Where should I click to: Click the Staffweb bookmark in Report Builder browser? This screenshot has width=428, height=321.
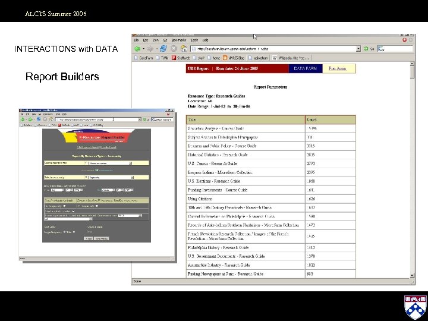click(x=64, y=125)
